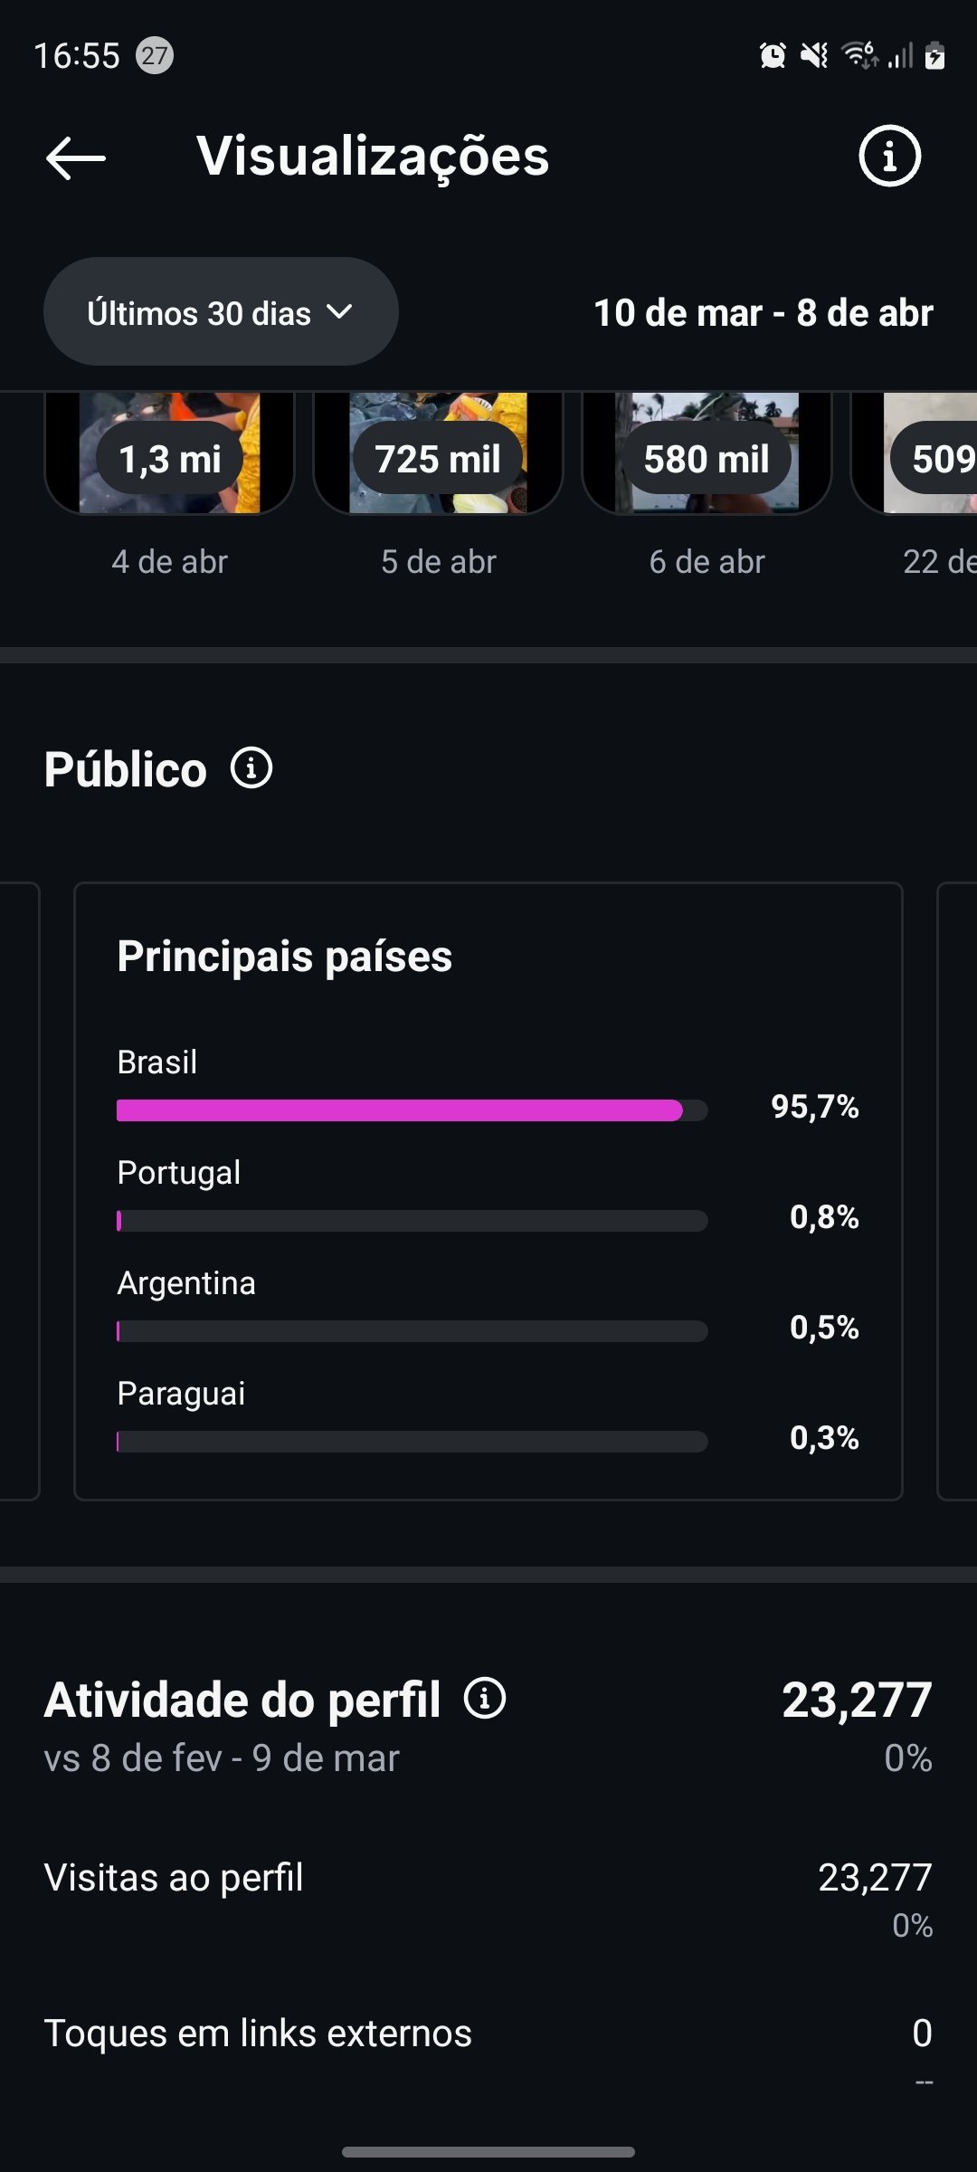Open the Visualizações info icon
Viewport: 977px width, 2172px height.
click(x=889, y=156)
